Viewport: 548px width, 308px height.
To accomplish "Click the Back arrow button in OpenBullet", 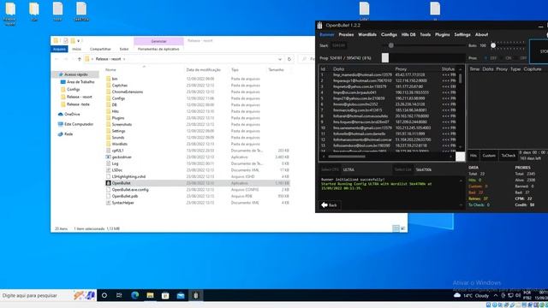I will [329, 205].
